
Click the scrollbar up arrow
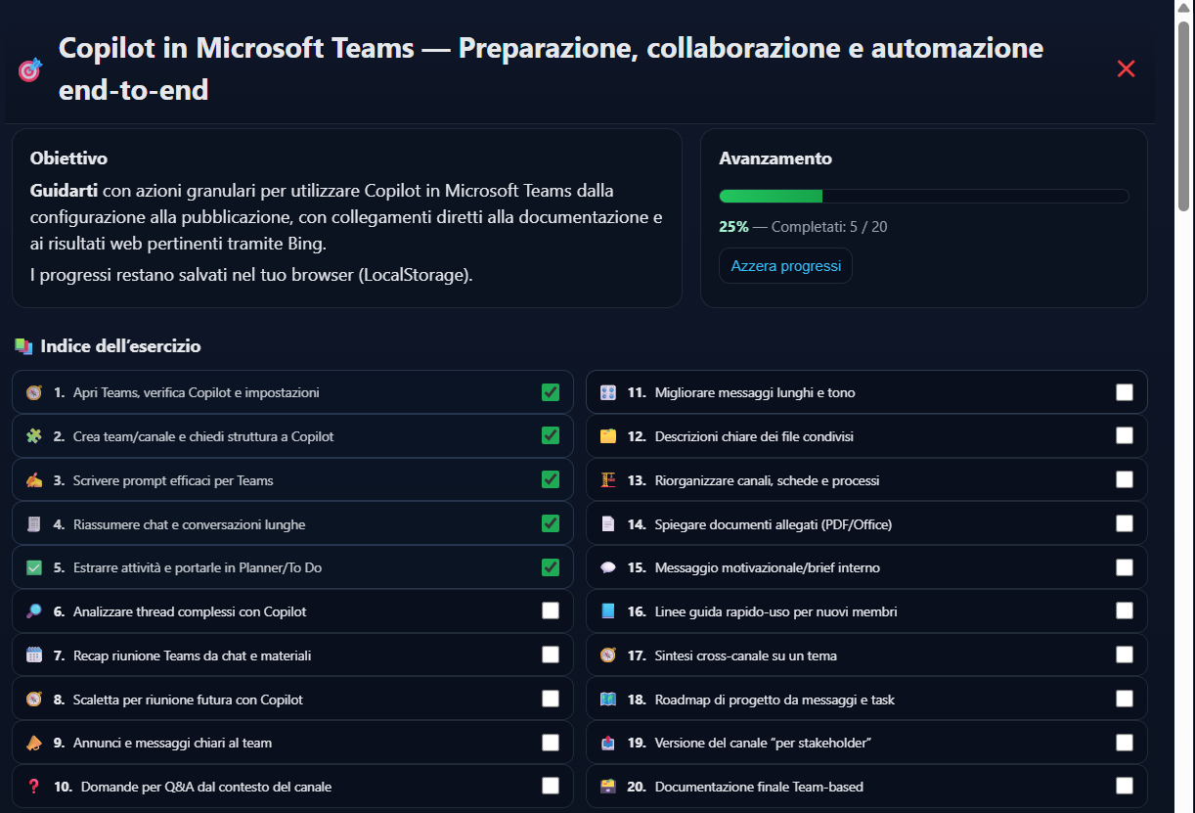click(1184, 8)
